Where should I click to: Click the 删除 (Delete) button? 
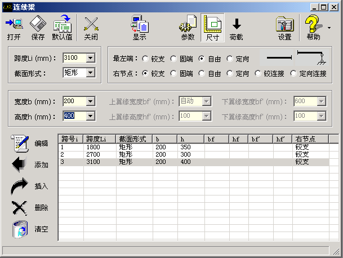point(20,207)
